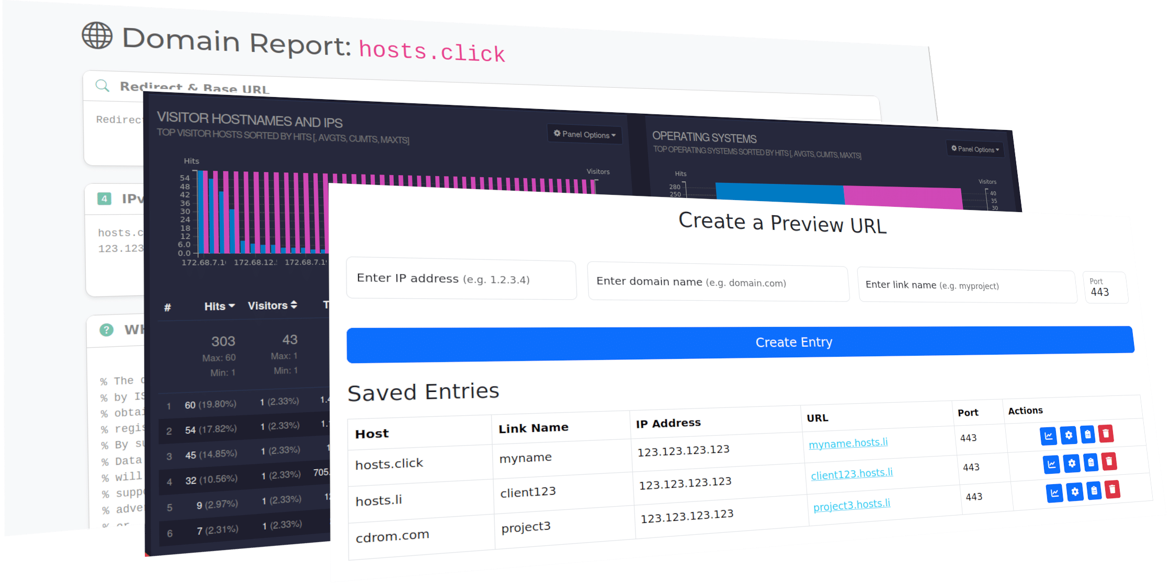Click the Port field showing 443
The image size is (1170, 585).
click(x=1105, y=287)
